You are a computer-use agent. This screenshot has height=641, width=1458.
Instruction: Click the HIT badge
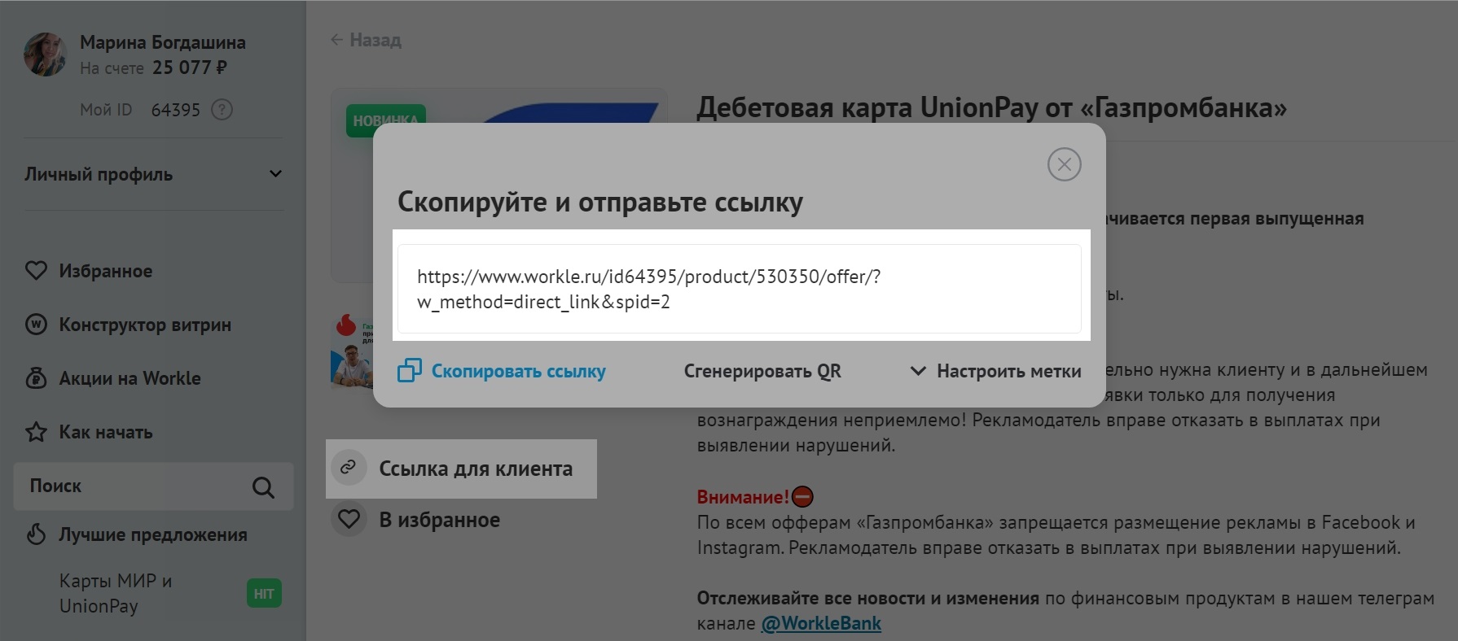click(x=264, y=594)
